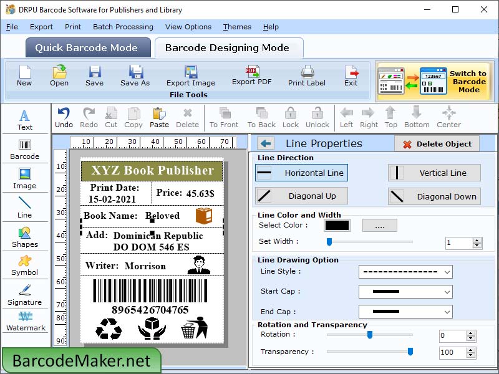
Task: Click the Signature tool
Action: (x=25, y=295)
